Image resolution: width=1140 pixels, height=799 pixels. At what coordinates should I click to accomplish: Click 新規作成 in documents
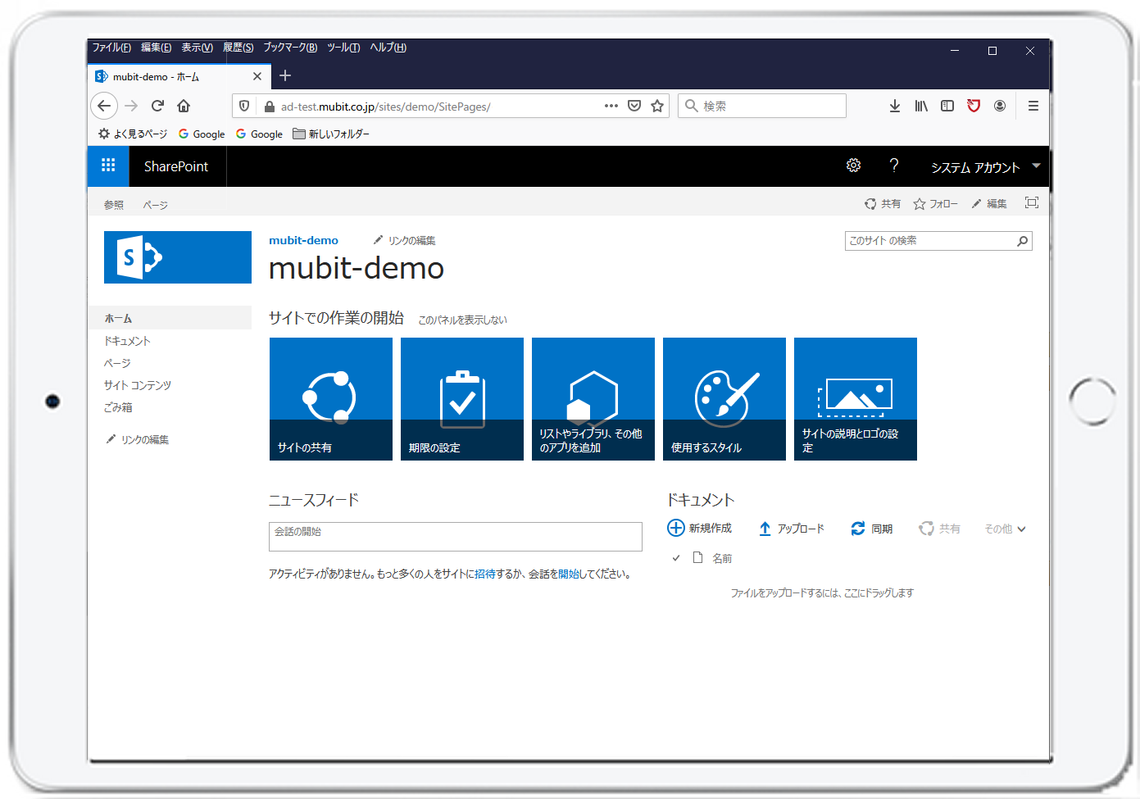[x=700, y=528]
